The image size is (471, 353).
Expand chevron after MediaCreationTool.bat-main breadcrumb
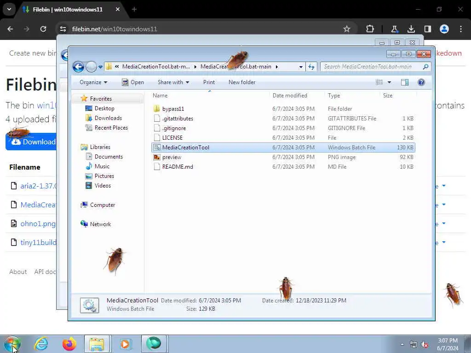click(276, 67)
